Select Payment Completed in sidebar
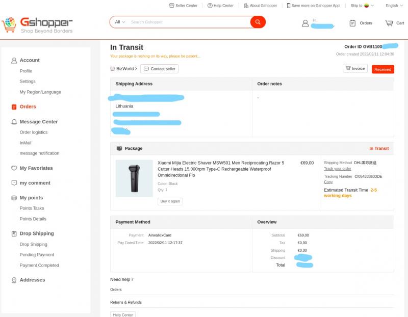408x317 pixels. [x=39, y=265]
